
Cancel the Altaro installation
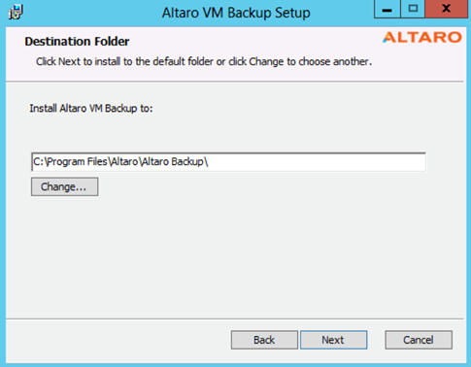pyautogui.click(x=419, y=340)
